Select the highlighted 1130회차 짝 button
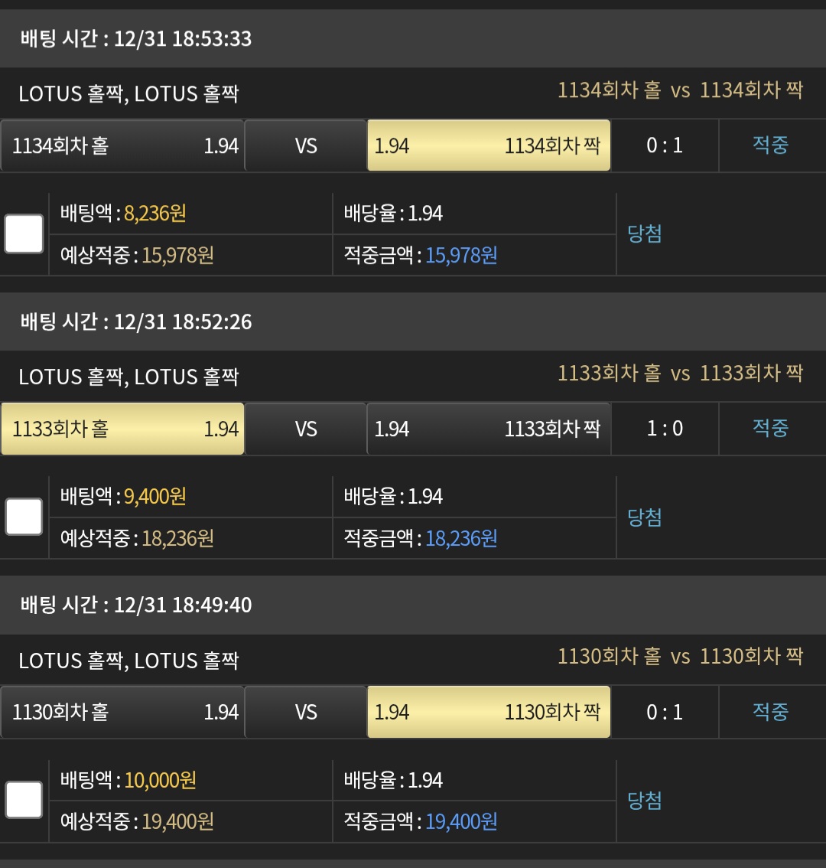 [489, 712]
